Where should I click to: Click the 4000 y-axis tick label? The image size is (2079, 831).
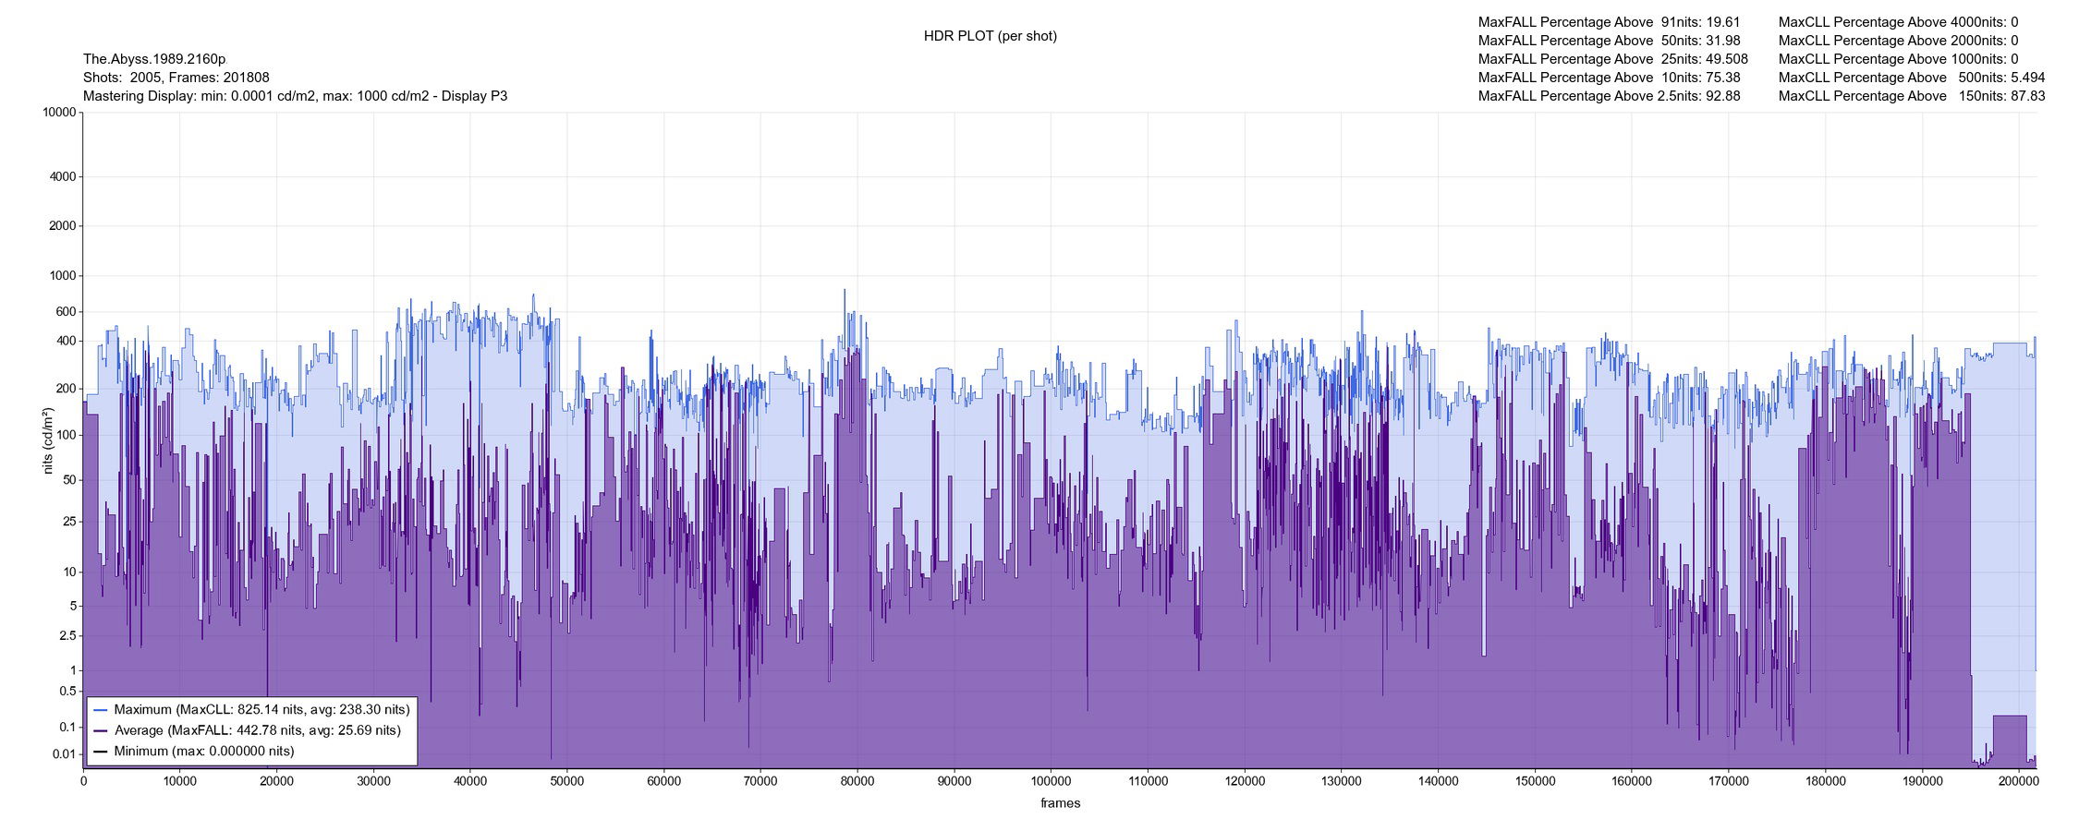(63, 176)
